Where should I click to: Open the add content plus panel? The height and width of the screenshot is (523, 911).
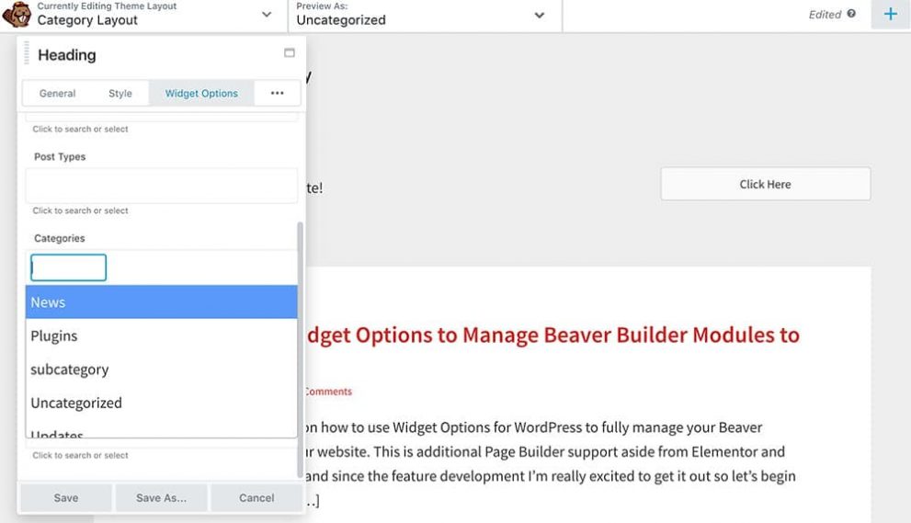pos(890,14)
